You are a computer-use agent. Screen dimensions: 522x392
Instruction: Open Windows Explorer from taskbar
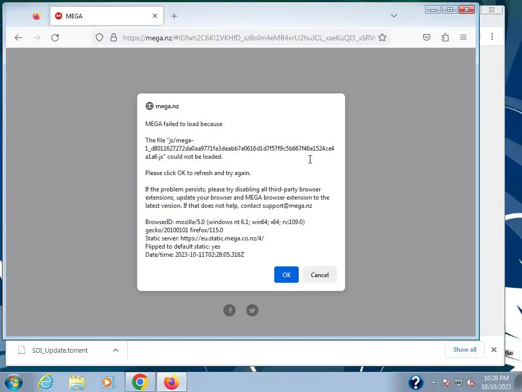pos(77,382)
